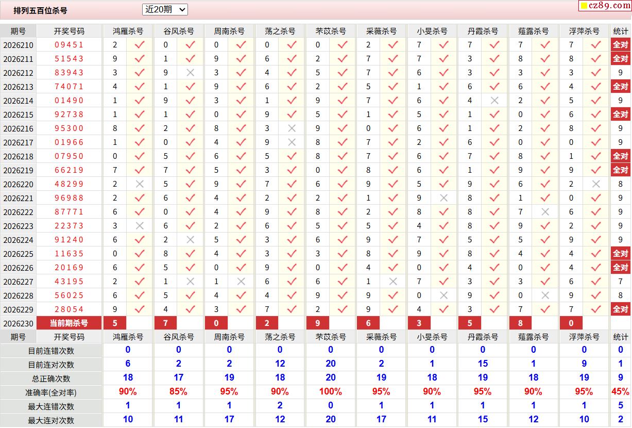
Task: Click the 鸿雁杀号 header in top row
Action: [x=128, y=31]
